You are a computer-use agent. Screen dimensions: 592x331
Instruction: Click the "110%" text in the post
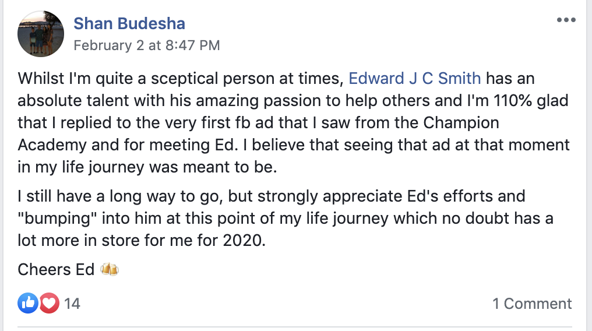coord(499,100)
